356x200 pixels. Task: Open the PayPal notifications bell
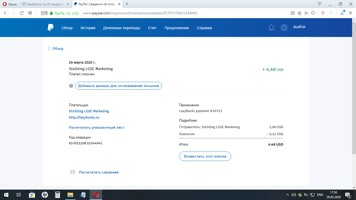click(x=271, y=27)
